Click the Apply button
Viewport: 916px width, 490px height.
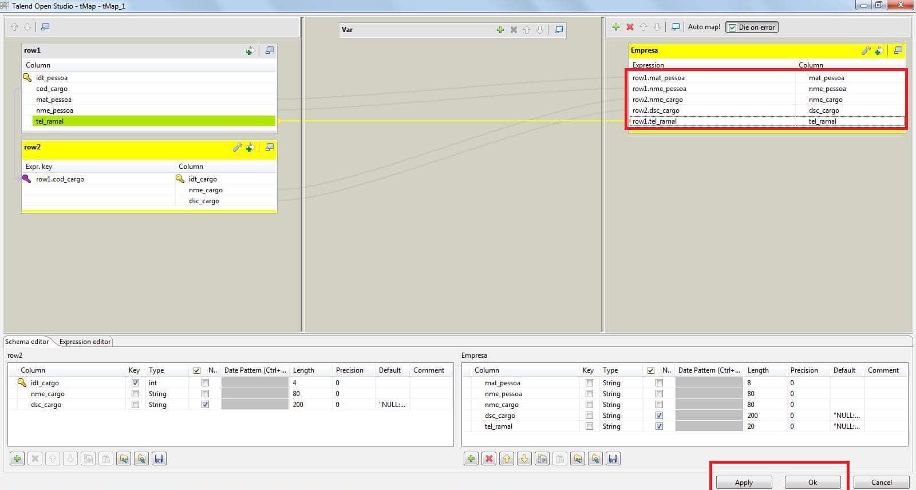[x=744, y=483]
